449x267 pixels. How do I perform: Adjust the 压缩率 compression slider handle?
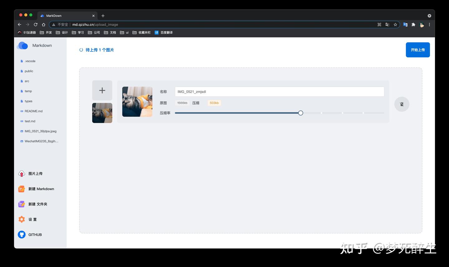300,113
